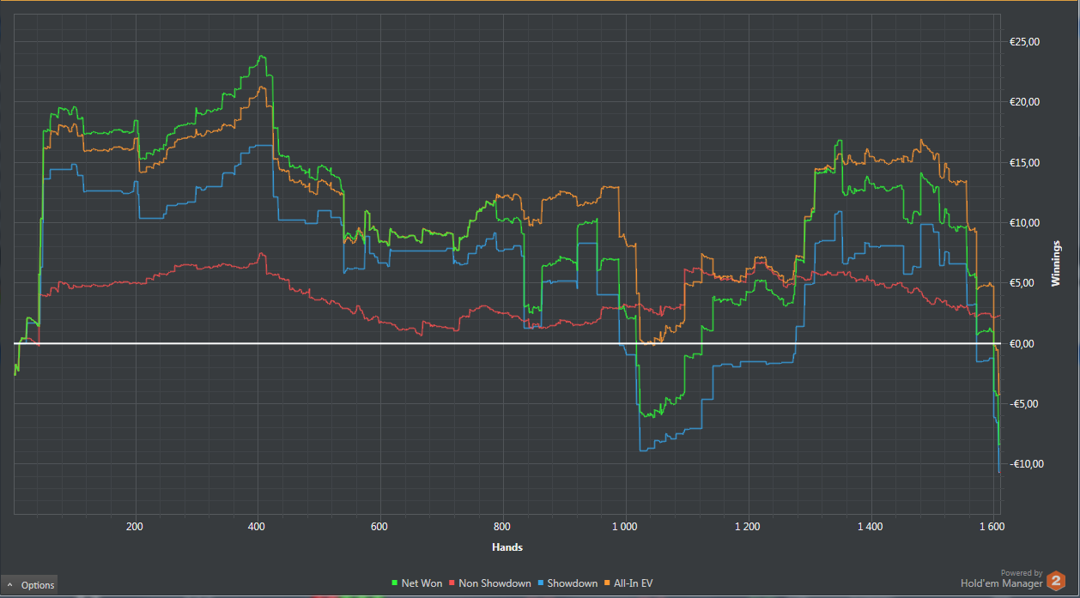
Task: Toggle the All-In EV legend series
Action: (x=628, y=583)
